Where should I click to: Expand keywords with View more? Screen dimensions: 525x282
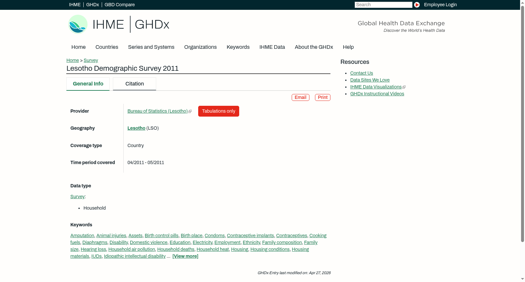click(185, 256)
